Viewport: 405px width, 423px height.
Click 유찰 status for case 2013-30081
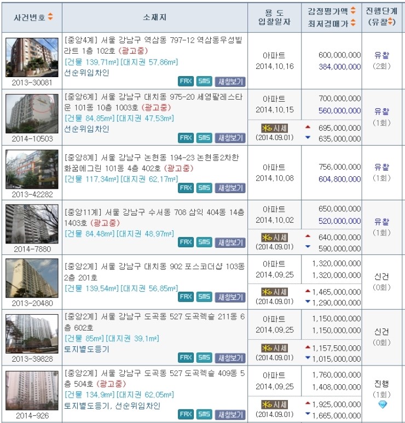pyautogui.click(x=381, y=55)
